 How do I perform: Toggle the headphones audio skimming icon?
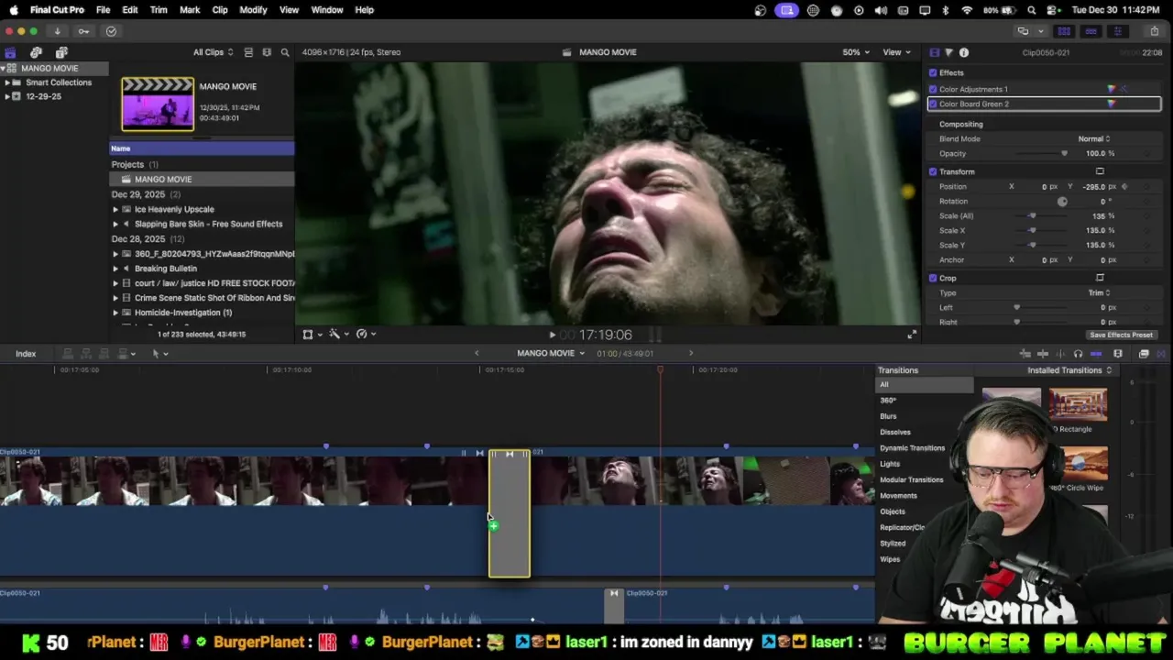pyautogui.click(x=1078, y=354)
